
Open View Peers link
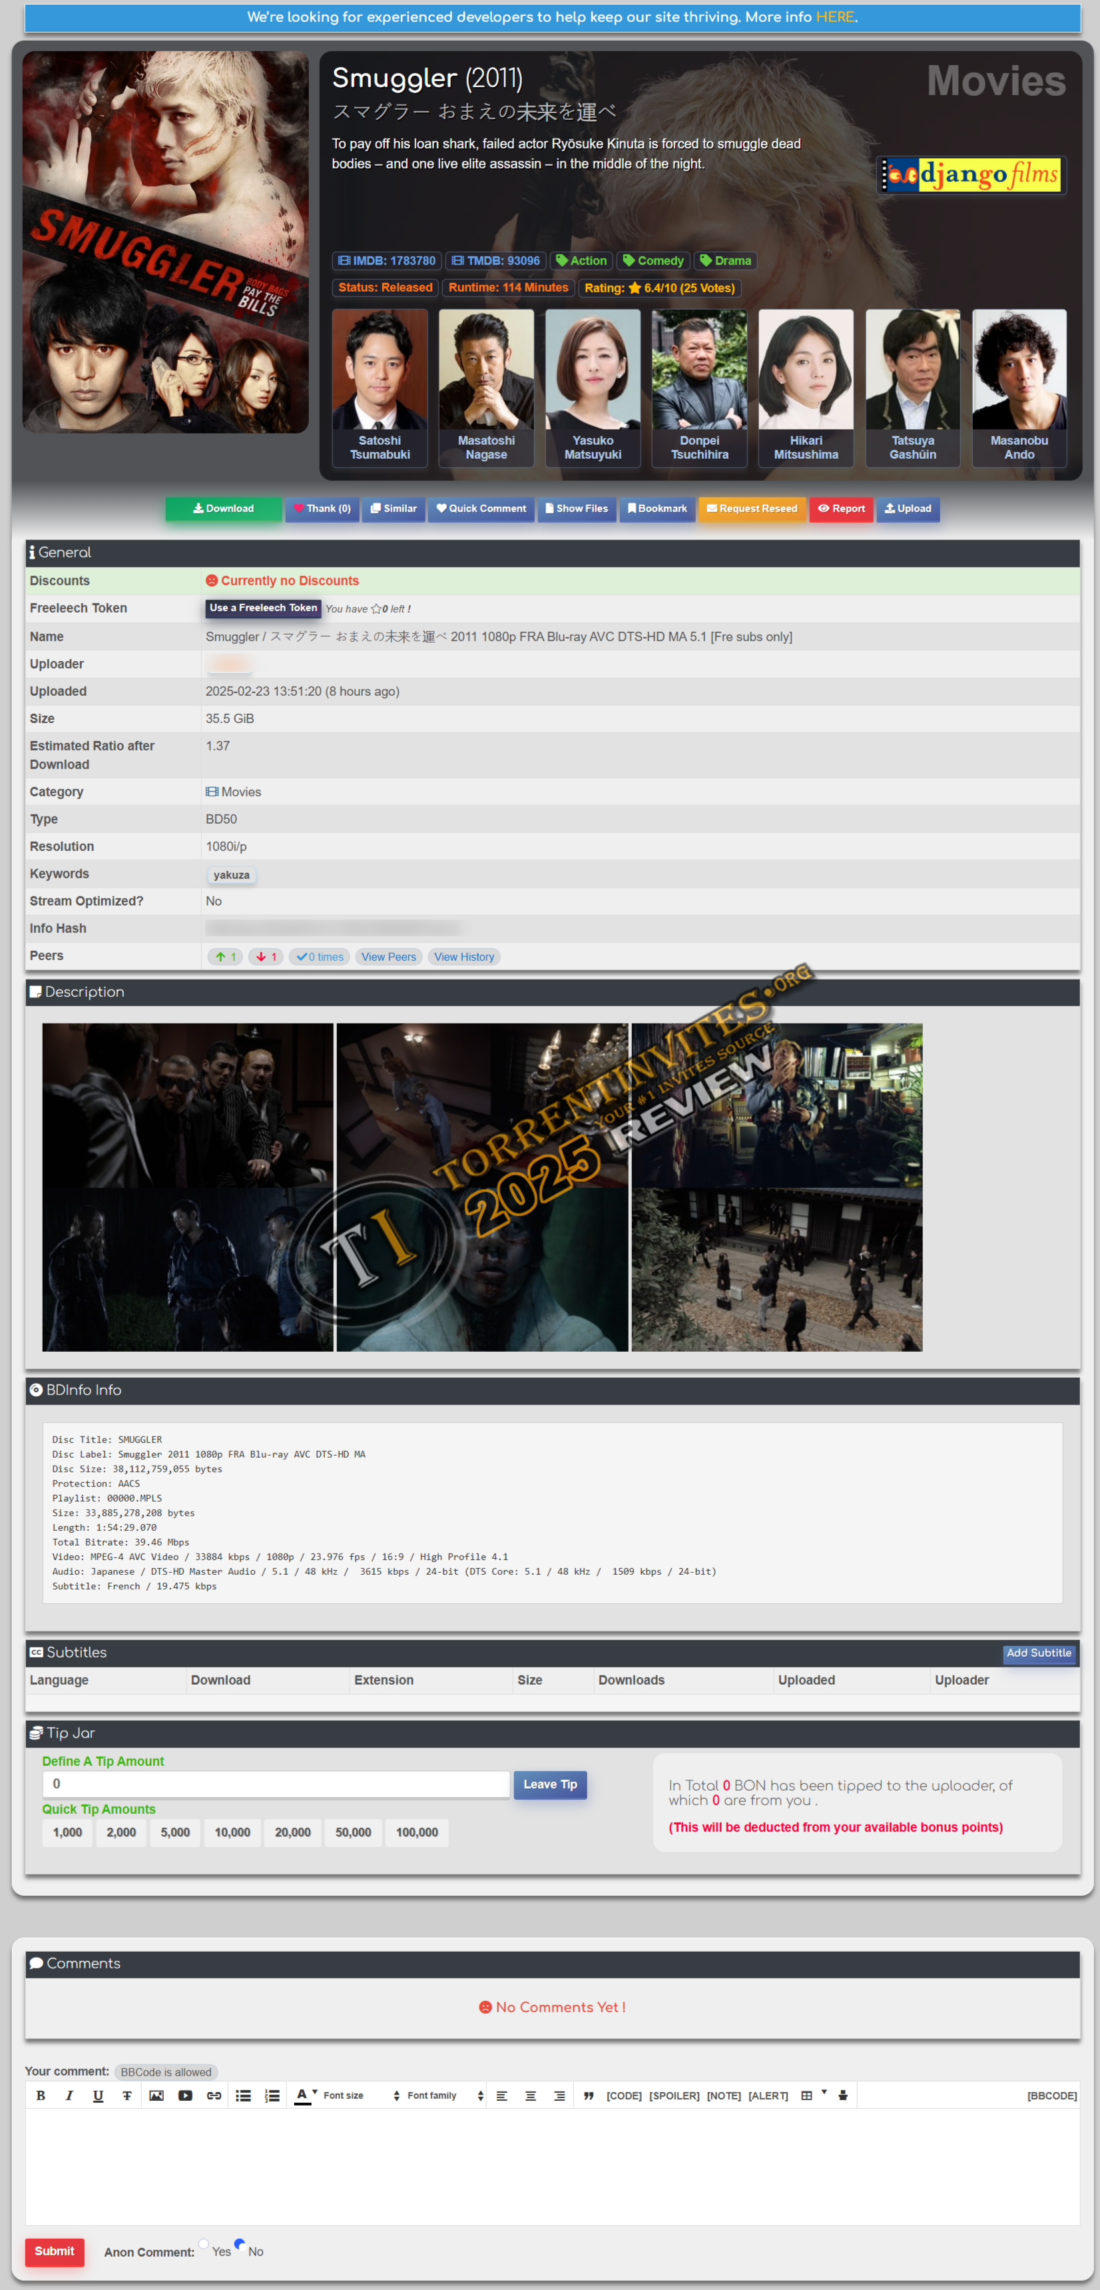pos(389,956)
